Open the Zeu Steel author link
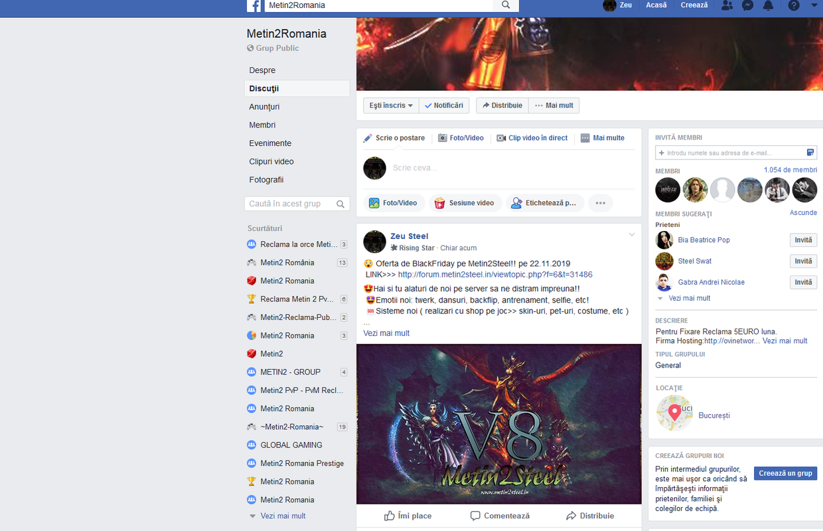 pos(410,236)
